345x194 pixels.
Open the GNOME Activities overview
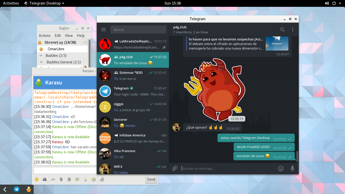coord(11,3)
